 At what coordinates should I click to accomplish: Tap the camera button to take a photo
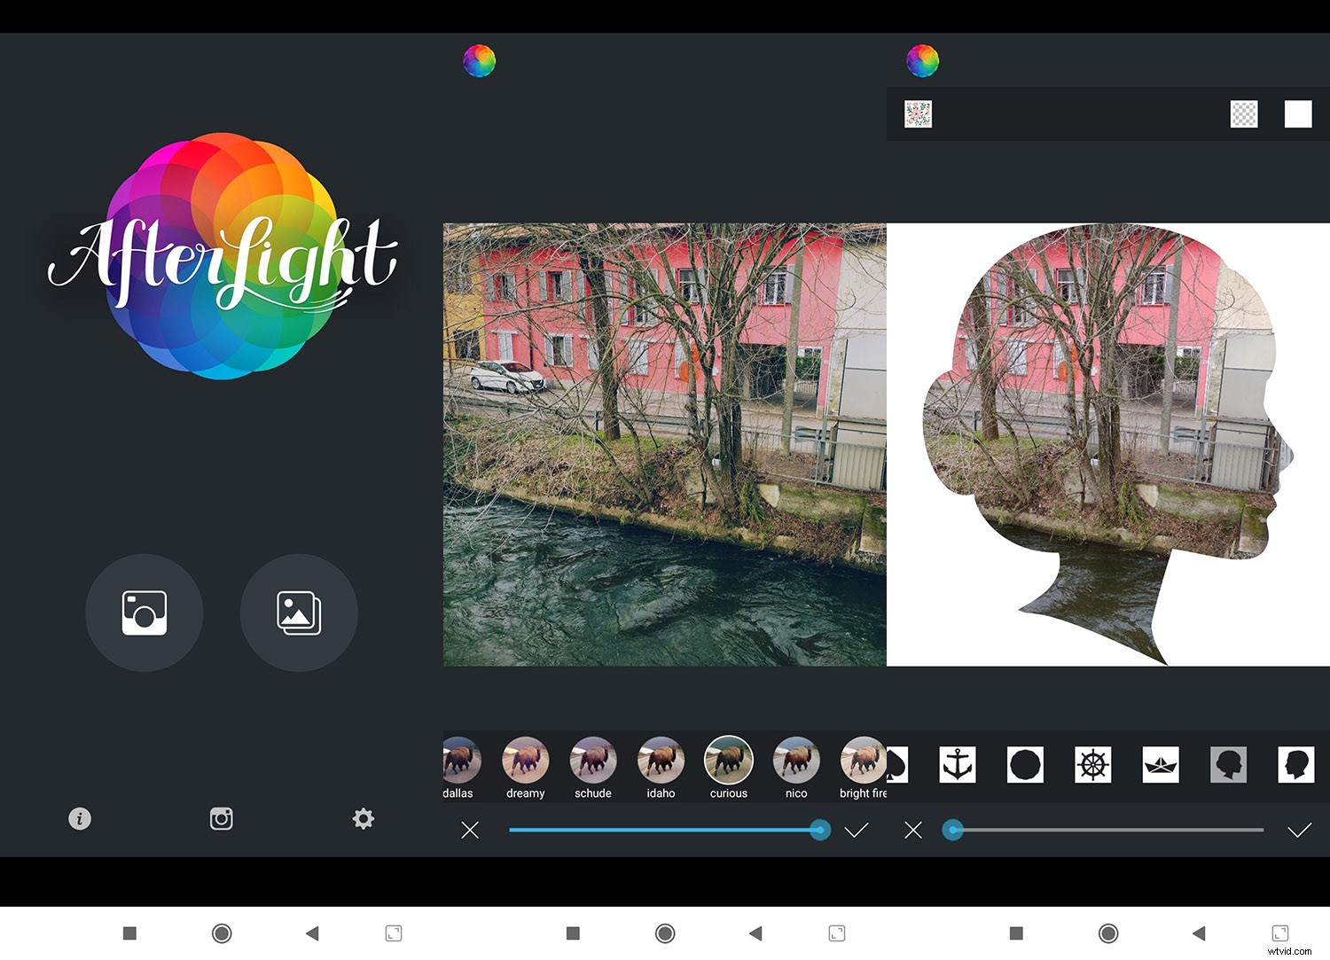point(144,613)
